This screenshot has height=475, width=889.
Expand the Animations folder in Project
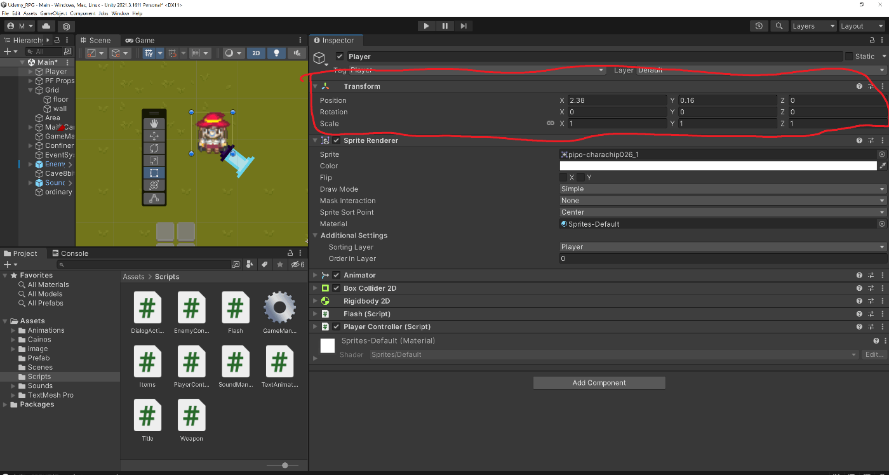[x=13, y=330]
